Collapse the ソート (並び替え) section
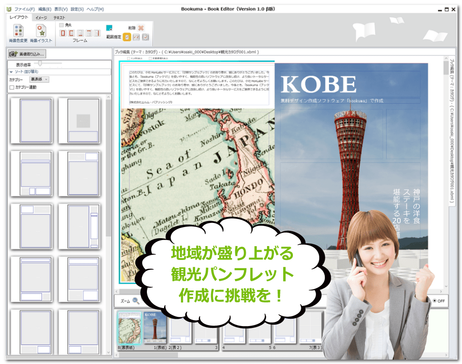462x364 pixels. (11, 72)
